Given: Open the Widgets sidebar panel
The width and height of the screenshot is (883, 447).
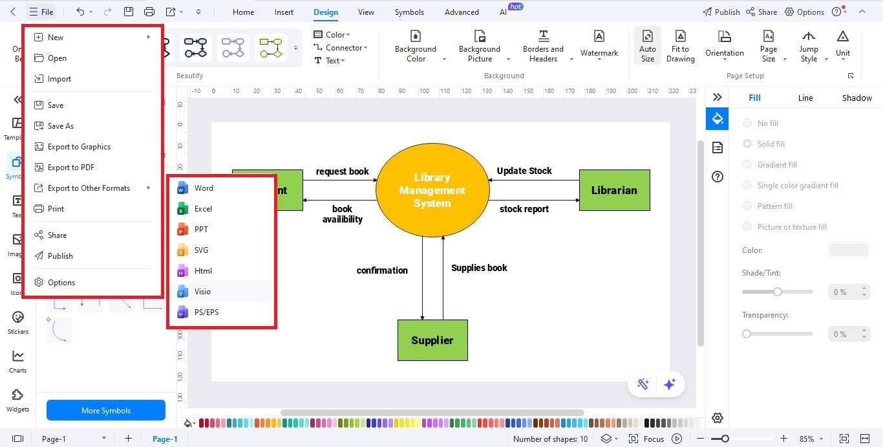Looking at the screenshot, I should point(18,400).
